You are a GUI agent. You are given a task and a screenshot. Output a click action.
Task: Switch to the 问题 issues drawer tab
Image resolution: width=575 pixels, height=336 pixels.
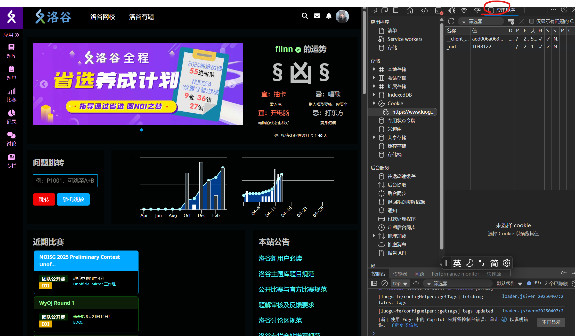coord(419,274)
